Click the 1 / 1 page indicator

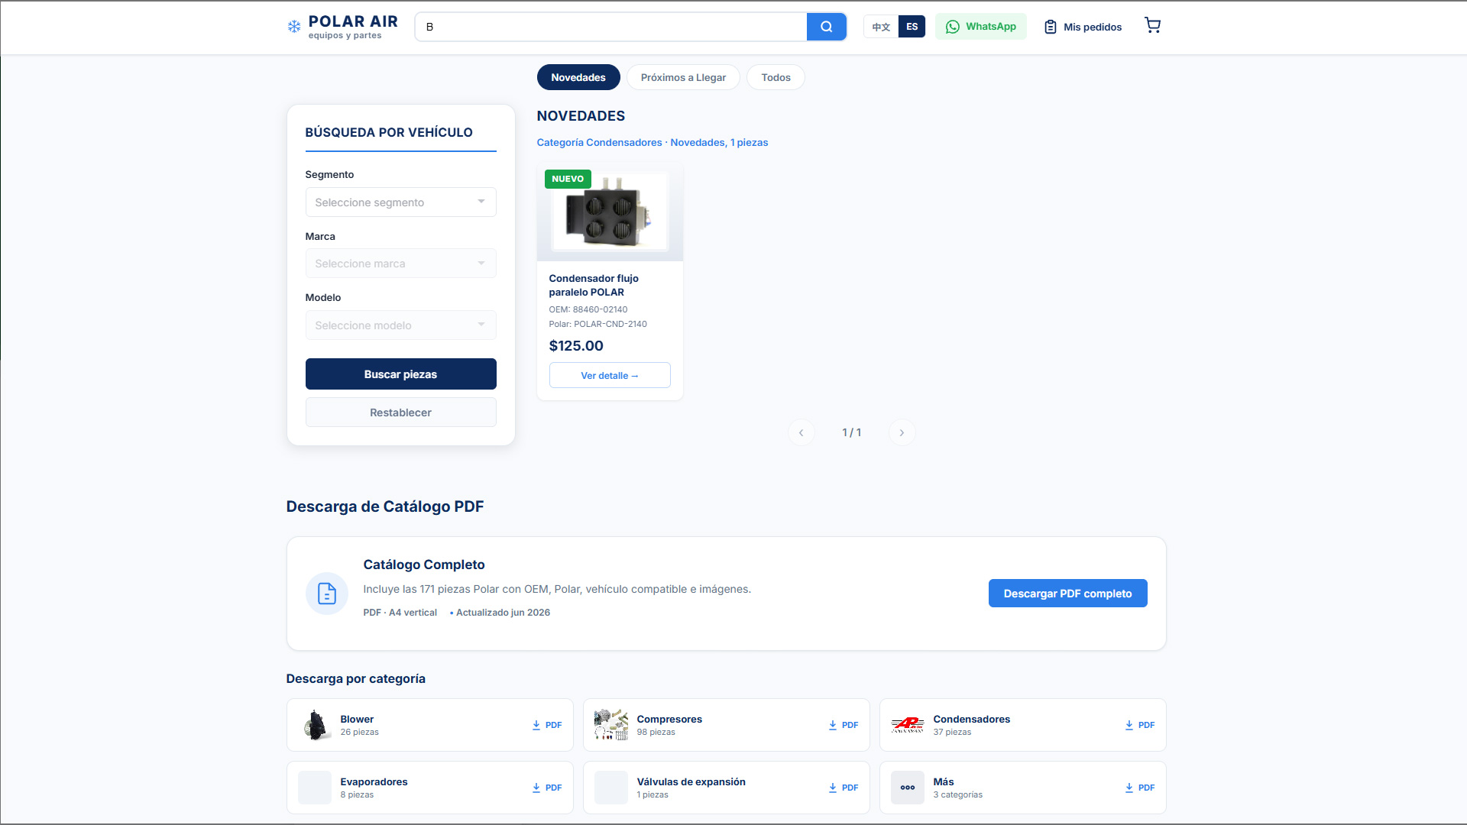click(852, 432)
